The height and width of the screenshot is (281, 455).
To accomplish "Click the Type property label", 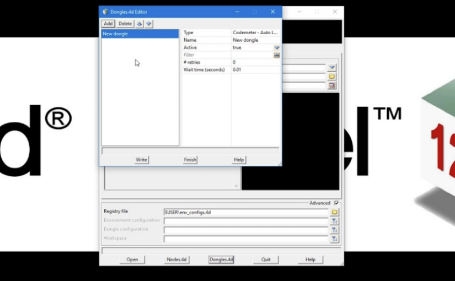I will (x=189, y=33).
